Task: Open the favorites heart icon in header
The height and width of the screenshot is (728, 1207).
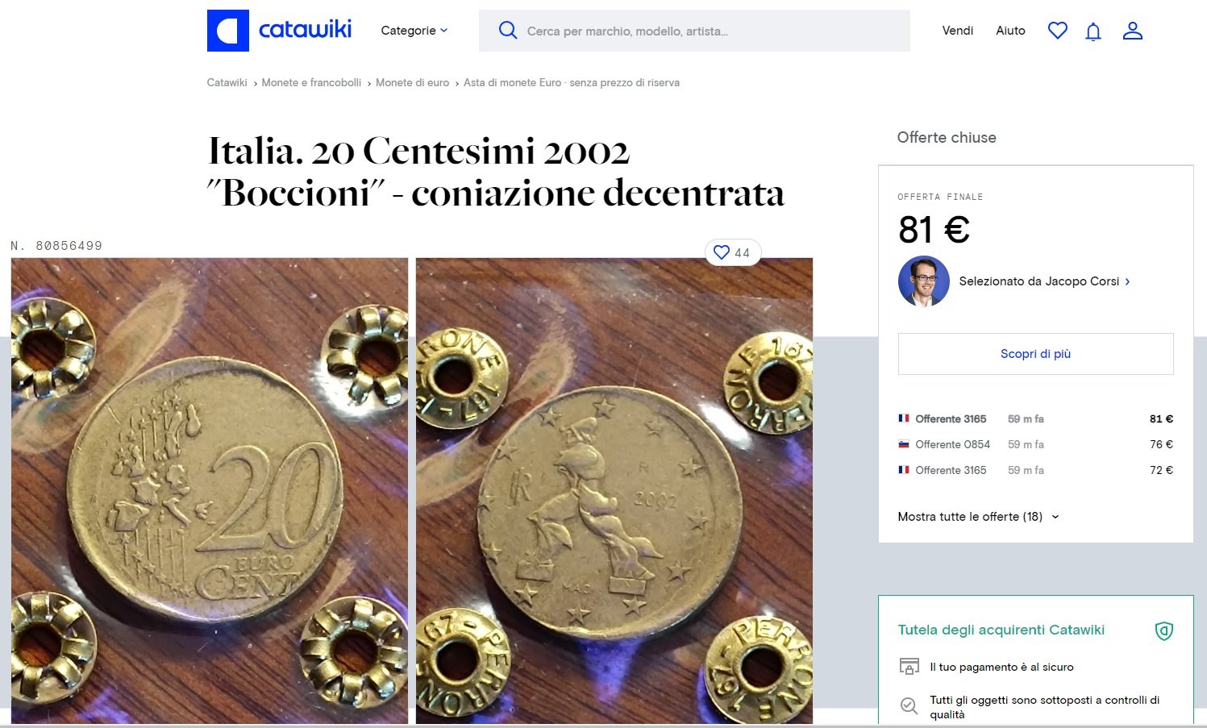Action: [x=1057, y=31]
